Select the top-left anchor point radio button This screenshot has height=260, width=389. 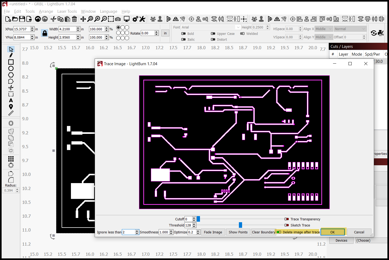pyautogui.click(x=118, y=27)
